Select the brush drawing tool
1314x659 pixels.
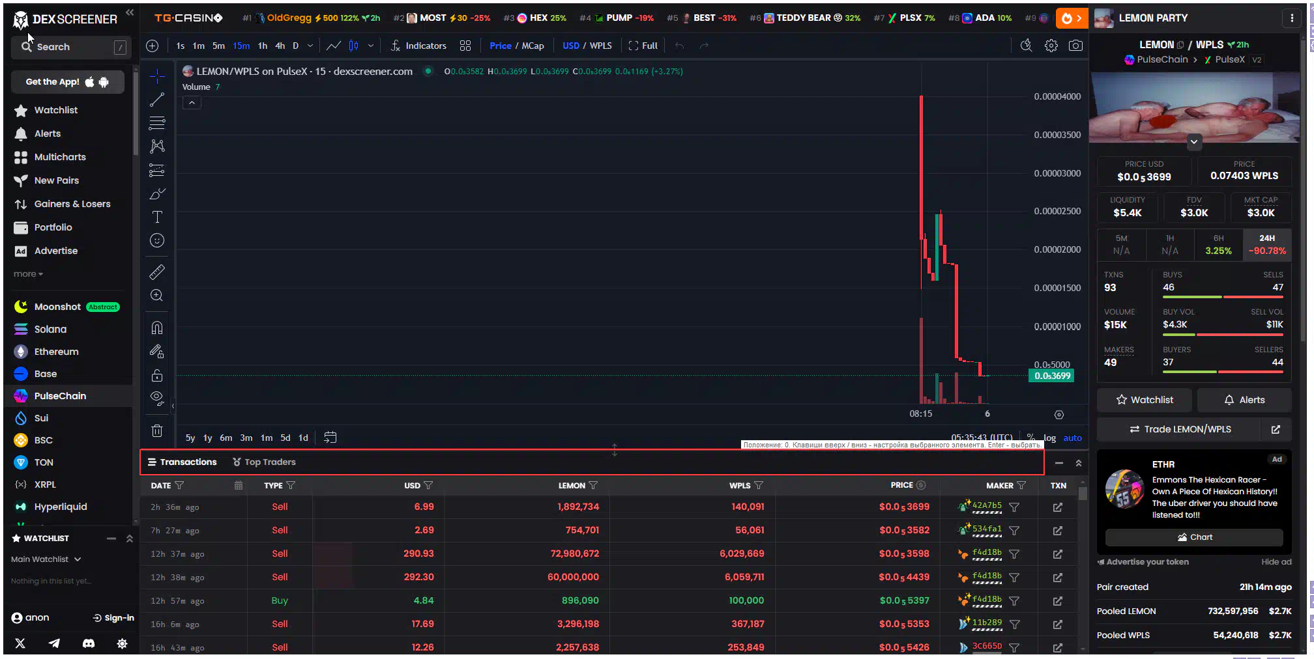point(157,194)
